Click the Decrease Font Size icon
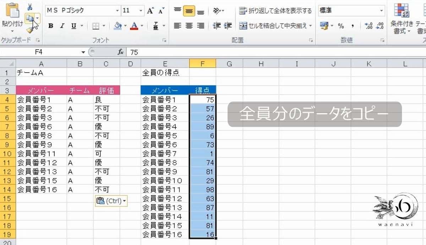 pyautogui.click(x=161, y=11)
